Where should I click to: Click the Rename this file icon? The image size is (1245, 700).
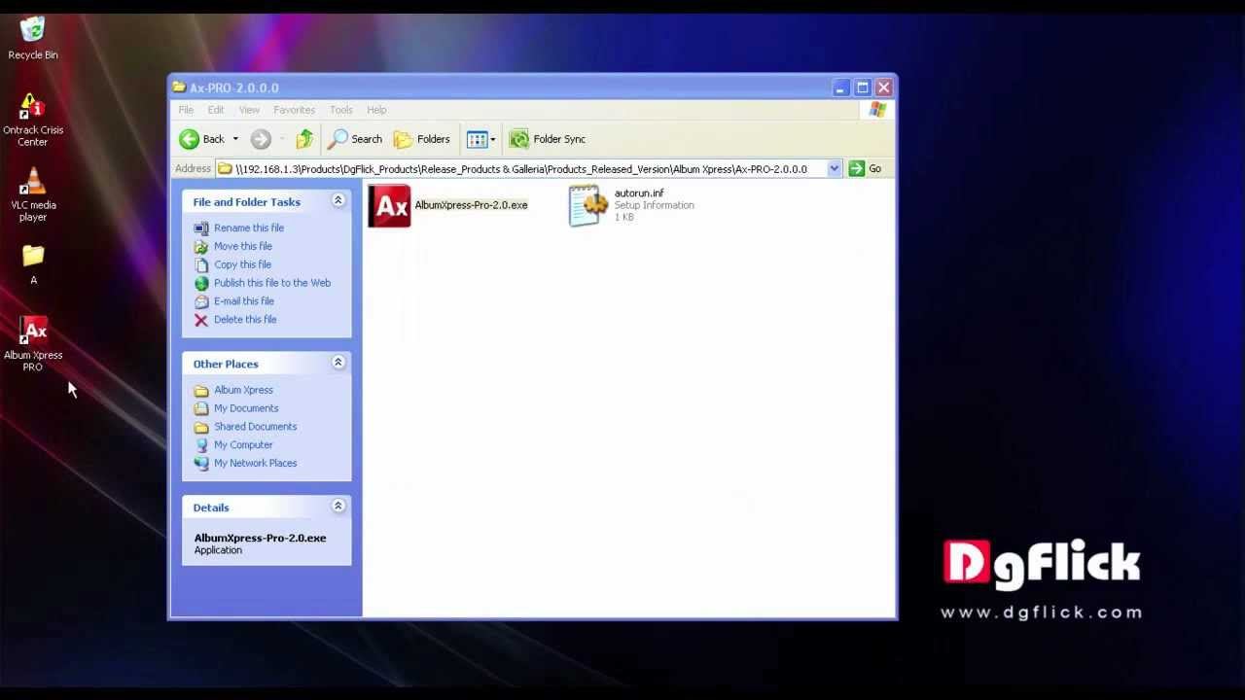[201, 227]
